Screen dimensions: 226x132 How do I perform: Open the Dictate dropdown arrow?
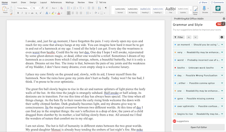(208, 8)
